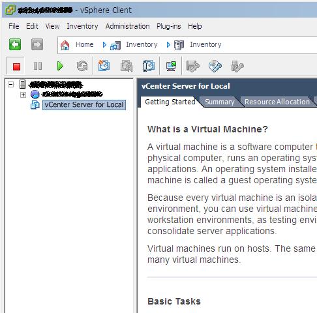
Task: Click first Inventory breadcrumb text
Action: click(x=142, y=44)
